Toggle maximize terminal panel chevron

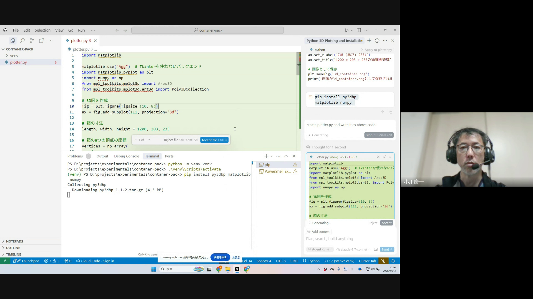point(286,156)
